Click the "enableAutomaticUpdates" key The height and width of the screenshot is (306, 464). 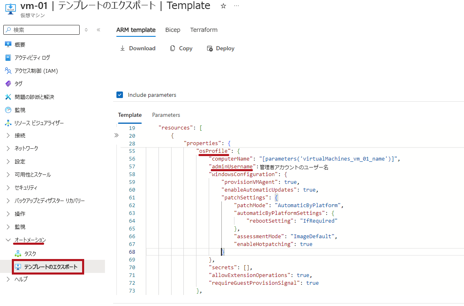[x=259, y=190]
